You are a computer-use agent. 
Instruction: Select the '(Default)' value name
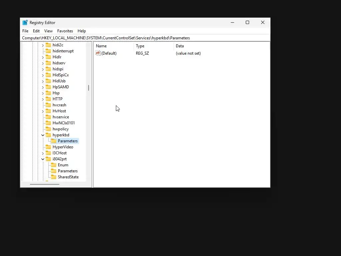(109, 53)
